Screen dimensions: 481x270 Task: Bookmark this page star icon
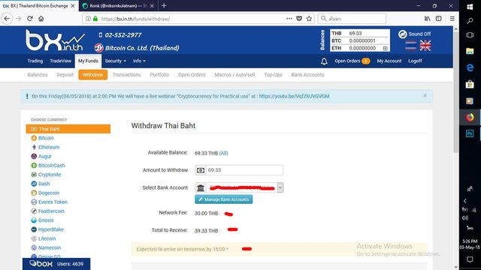click(309, 19)
